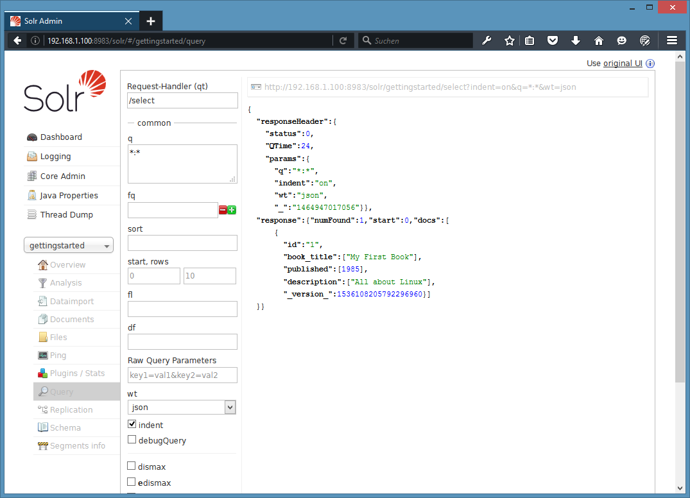
Task: Enable the dismax checkbox
Action: pos(131,465)
